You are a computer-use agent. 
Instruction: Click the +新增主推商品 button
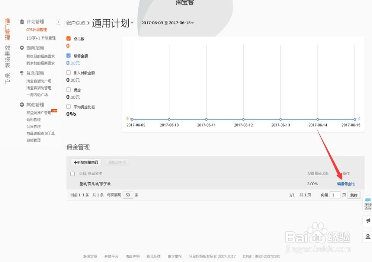coord(86,162)
